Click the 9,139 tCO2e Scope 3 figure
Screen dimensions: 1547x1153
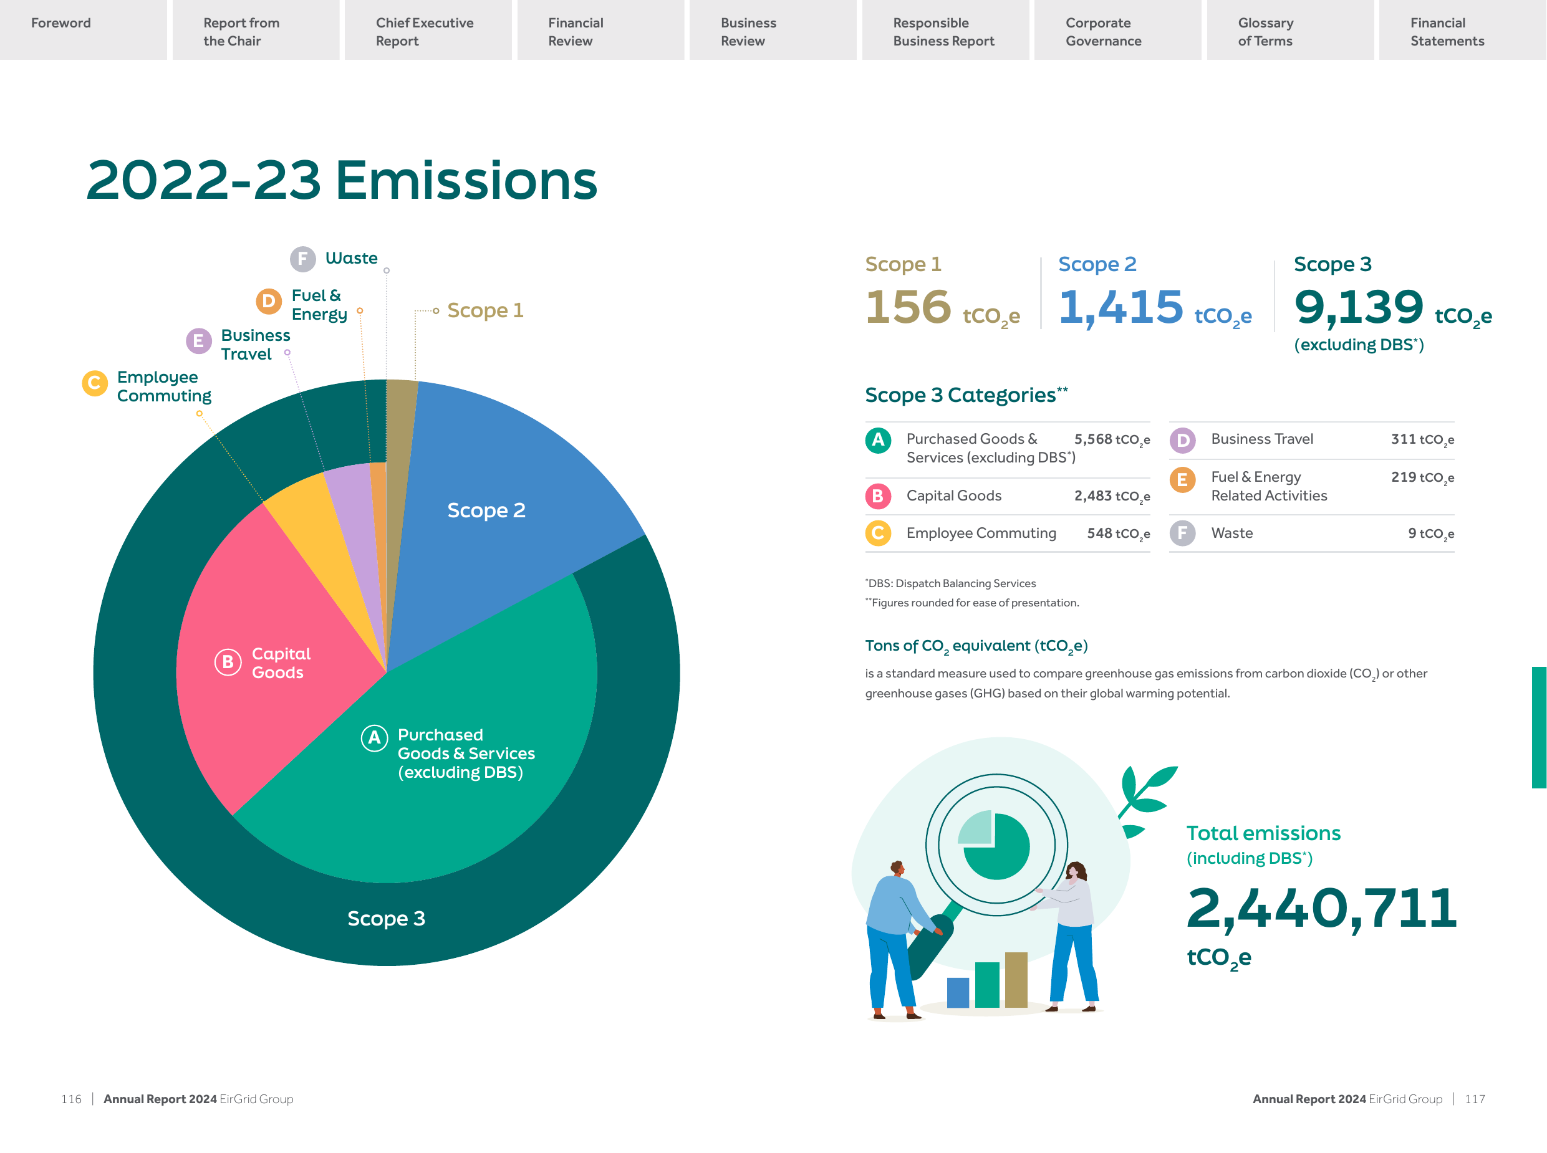1393,308
